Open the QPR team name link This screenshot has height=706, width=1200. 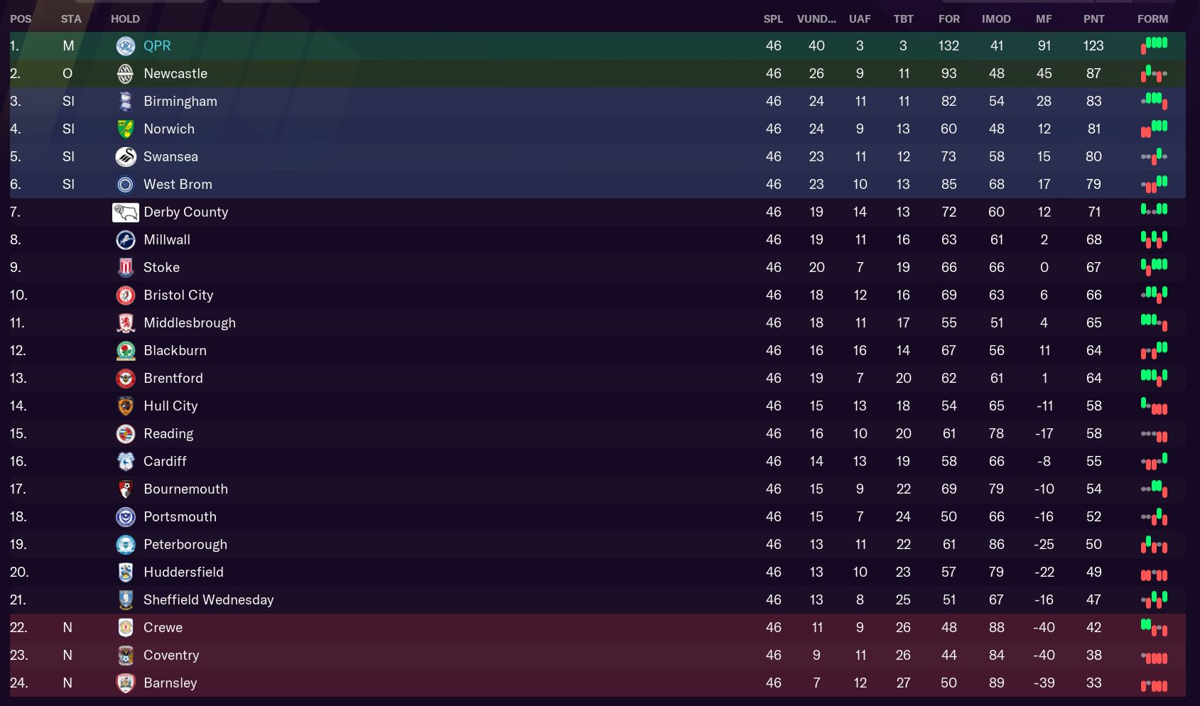157,46
